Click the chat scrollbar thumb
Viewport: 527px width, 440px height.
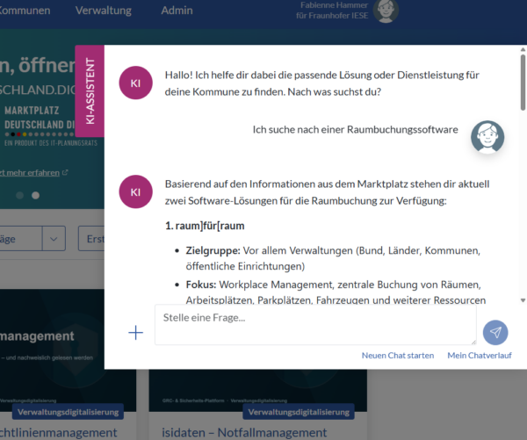(523, 83)
